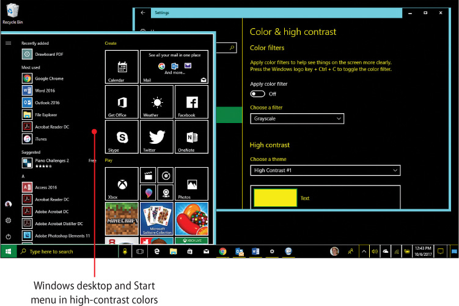Viewport: 459px width, 306px height.
Task: Open Settings gear in Start menu sidebar
Action: 8,220
